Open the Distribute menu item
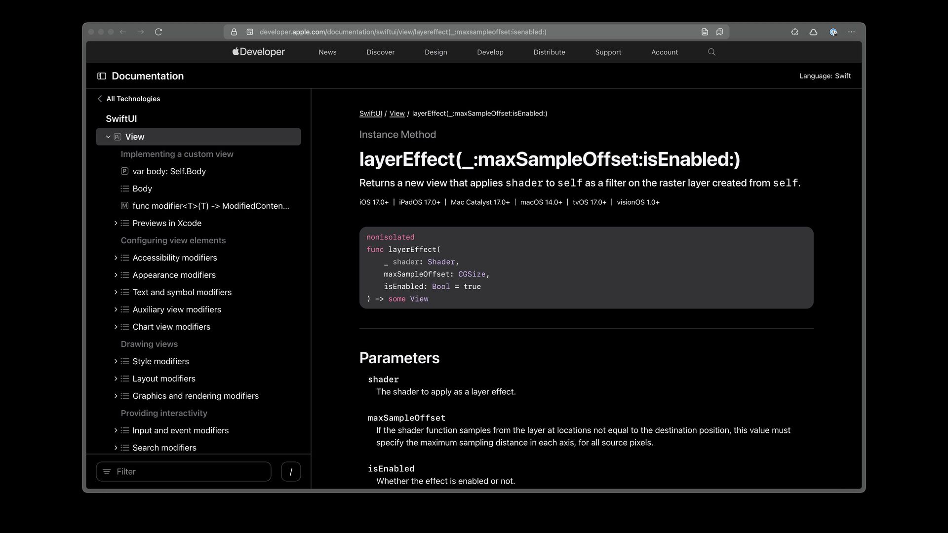948x533 pixels. [x=549, y=52]
